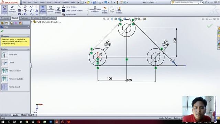The width and height of the screenshot is (220, 124).
Task: Open the Insert menu
Action: (x=42, y=2)
